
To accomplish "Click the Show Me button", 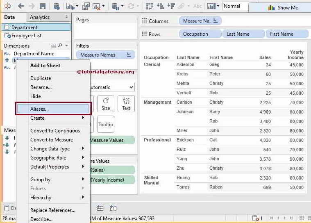I will 279,7.
